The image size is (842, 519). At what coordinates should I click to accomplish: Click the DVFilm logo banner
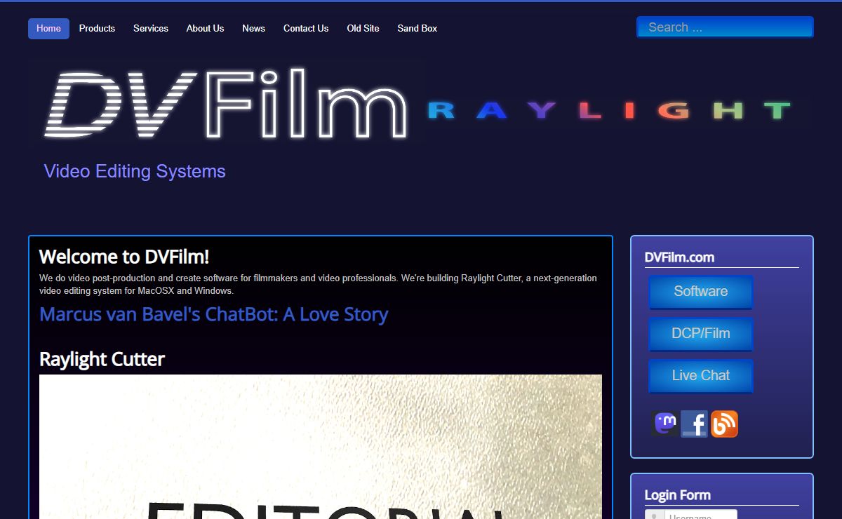coord(226,102)
